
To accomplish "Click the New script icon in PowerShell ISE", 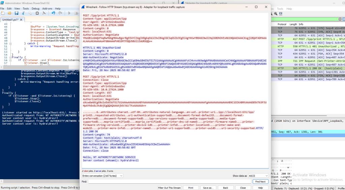I will (x=3, y=13).
